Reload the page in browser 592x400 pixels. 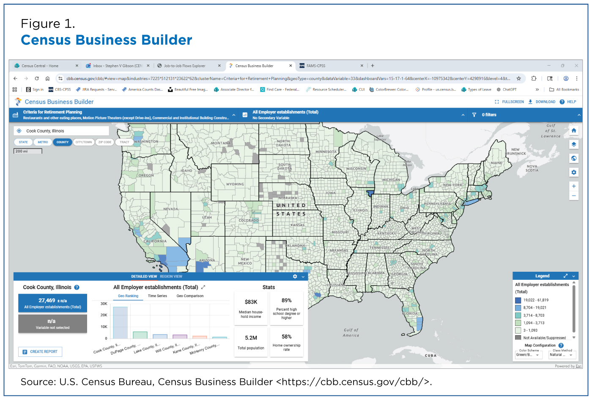(x=37, y=78)
